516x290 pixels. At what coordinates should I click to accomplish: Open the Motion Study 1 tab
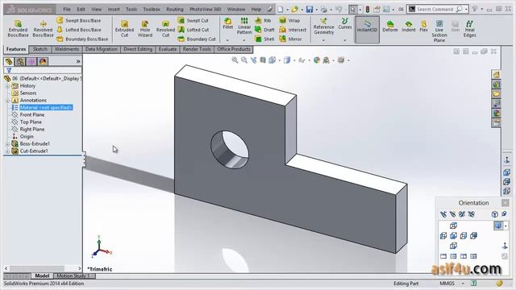point(73,275)
